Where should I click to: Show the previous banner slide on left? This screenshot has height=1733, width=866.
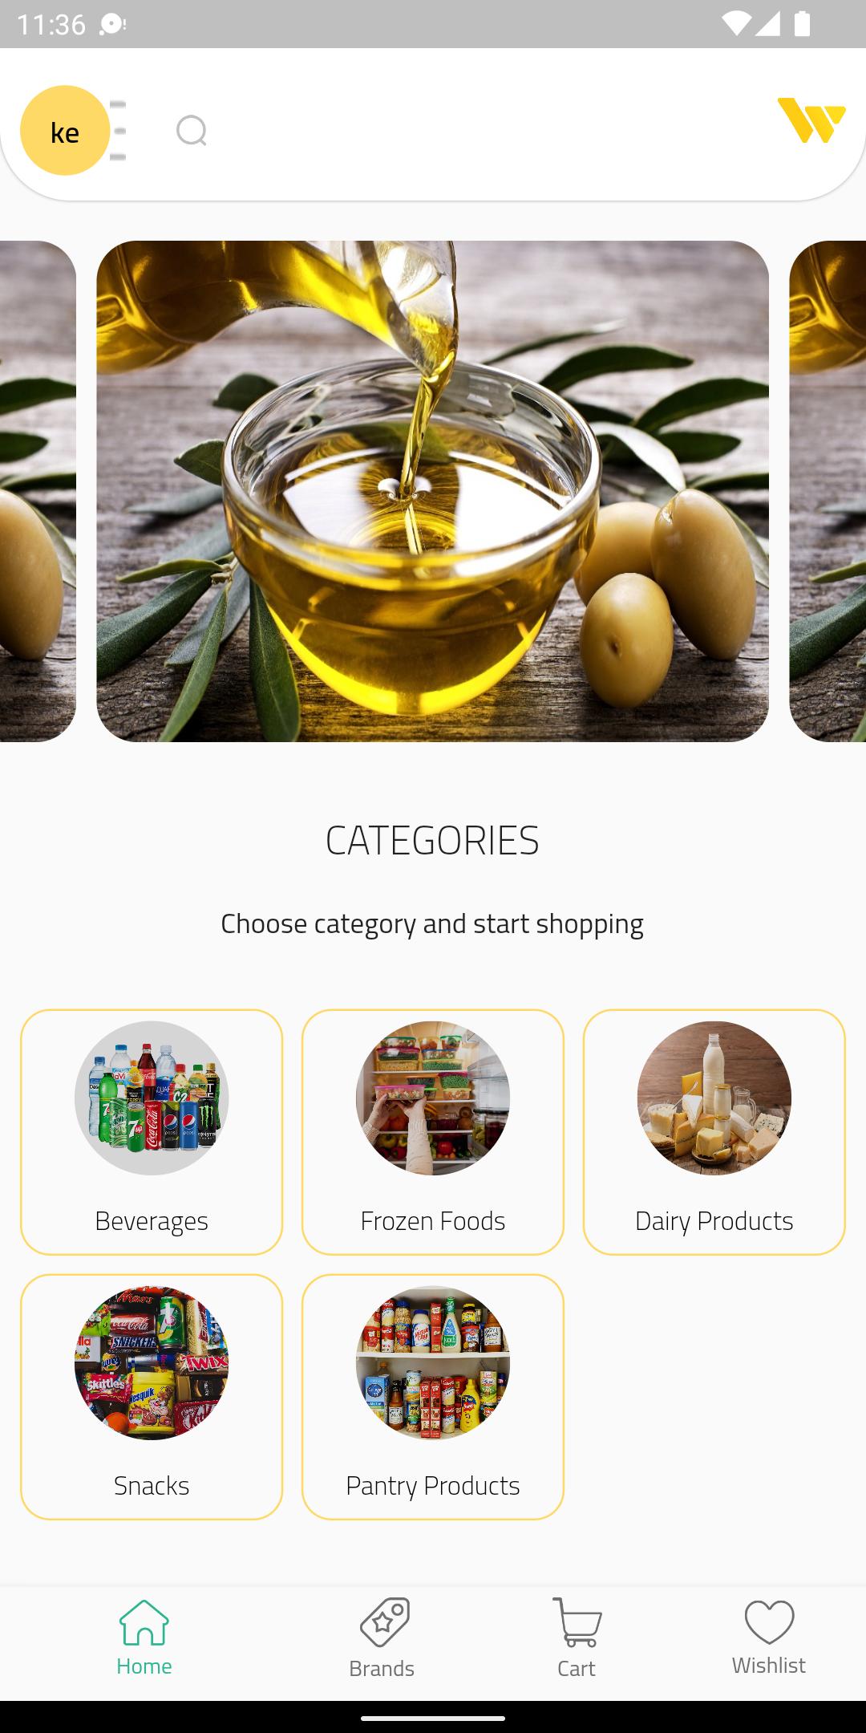[x=38, y=491]
